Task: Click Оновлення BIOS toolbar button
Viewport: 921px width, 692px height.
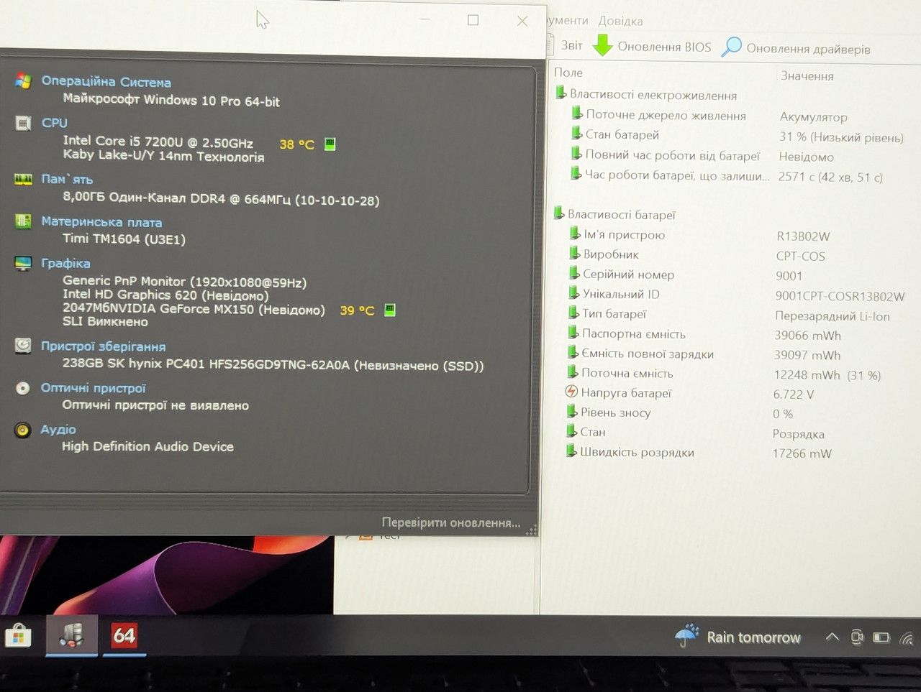Action: pyautogui.click(x=652, y=47)
